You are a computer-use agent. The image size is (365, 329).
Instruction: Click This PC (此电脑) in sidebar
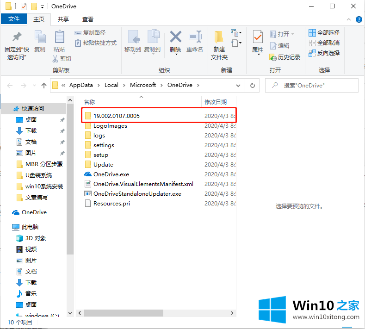coord(25,227)
